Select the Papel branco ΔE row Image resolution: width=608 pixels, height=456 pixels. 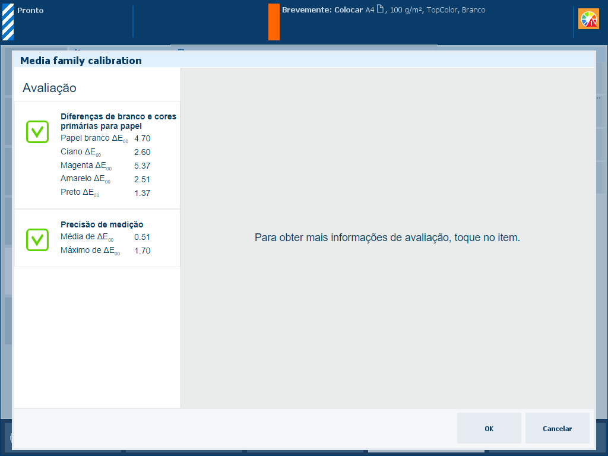105,138
